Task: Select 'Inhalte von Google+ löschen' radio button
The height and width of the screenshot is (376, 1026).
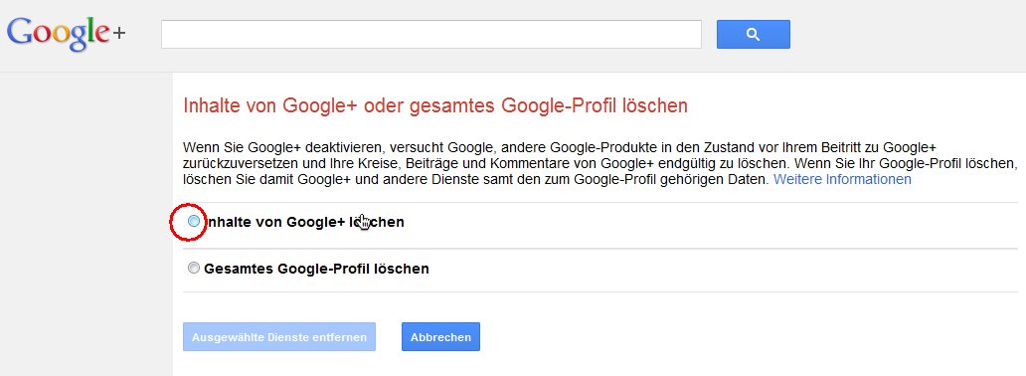Action: tap(194, 222)
